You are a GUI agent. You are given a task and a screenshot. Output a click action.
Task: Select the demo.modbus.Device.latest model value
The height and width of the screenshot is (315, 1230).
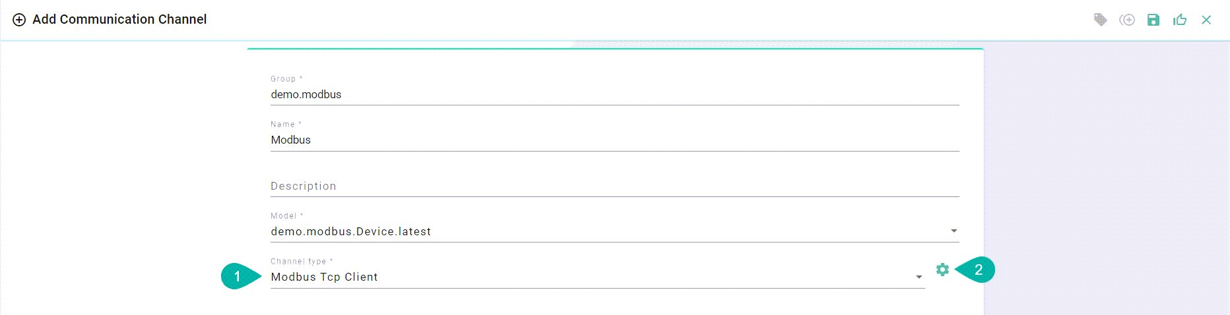pos(350,231)
